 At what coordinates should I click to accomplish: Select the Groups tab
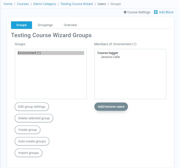[22, 25]
